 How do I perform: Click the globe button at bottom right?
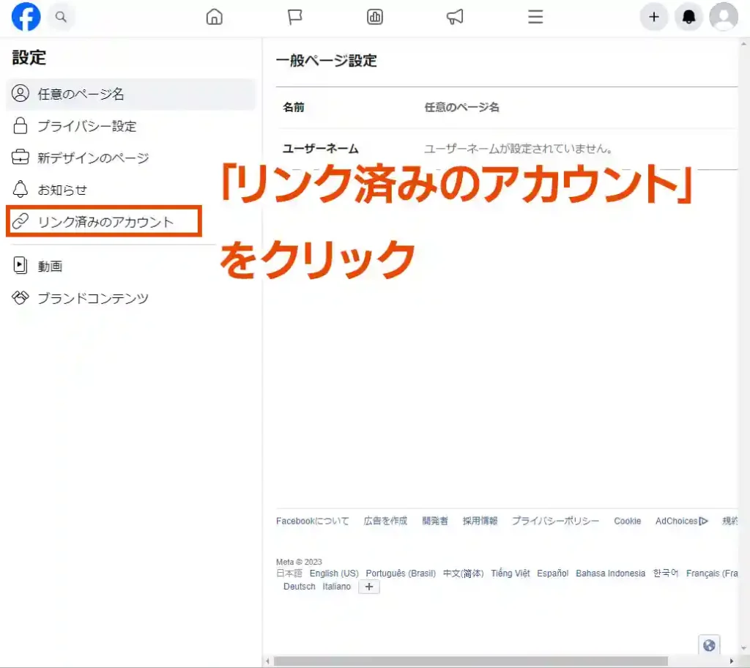coord(709,645)
